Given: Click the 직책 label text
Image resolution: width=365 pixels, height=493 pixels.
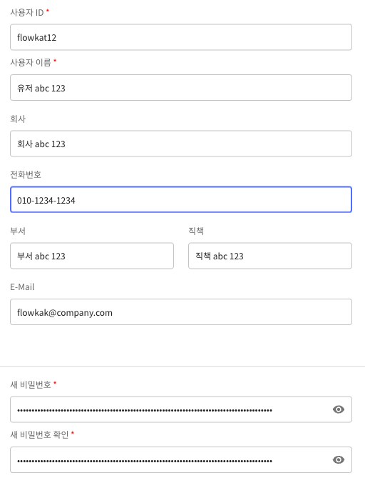Looking at the screenshot, I should tap(196, 231).
